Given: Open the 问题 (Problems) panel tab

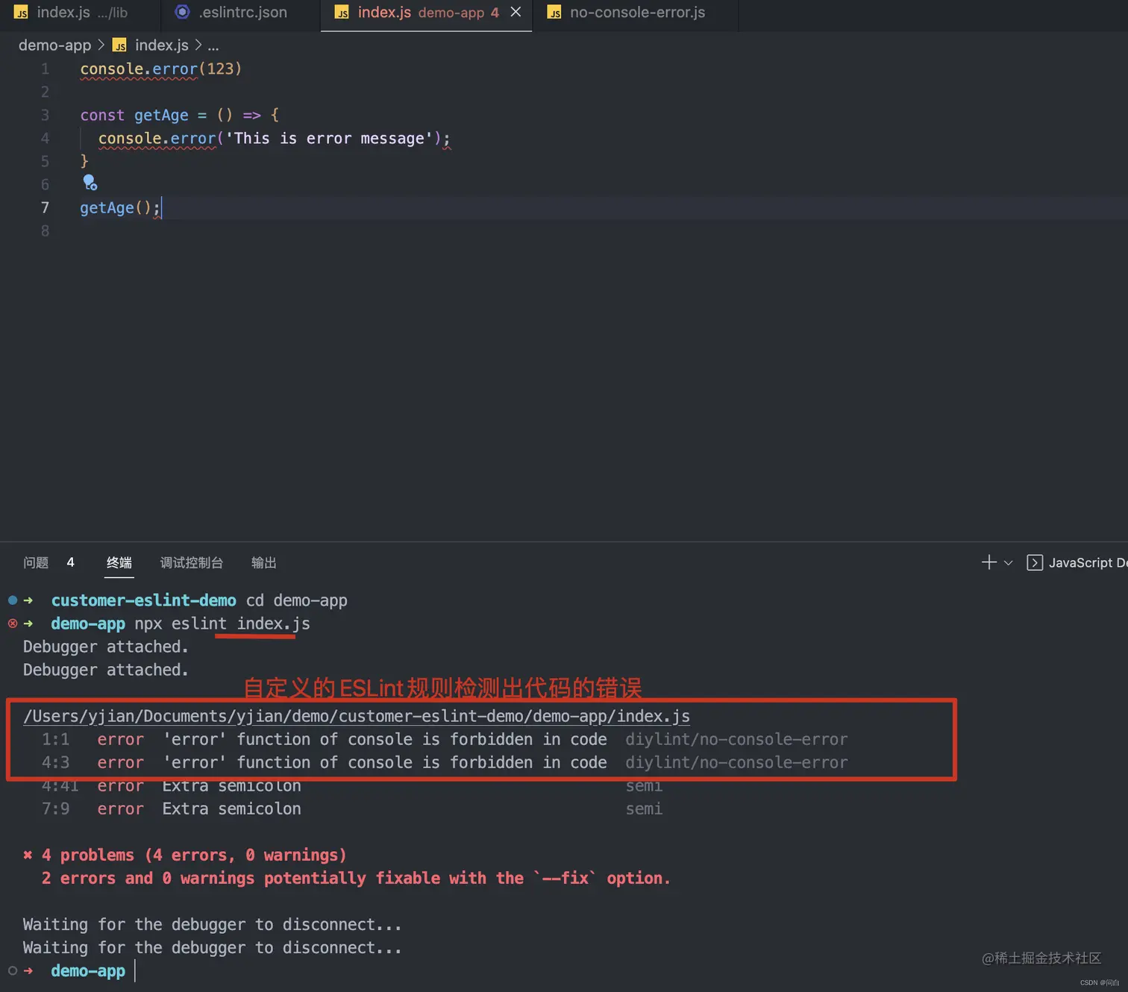Looking at the screenshot, I should tap(36, 562).
